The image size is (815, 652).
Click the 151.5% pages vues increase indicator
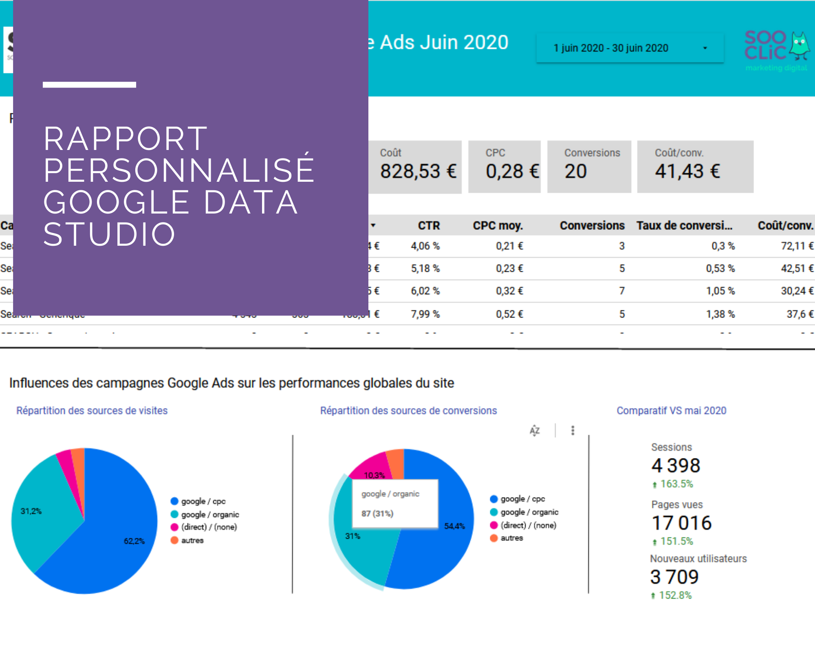click(672, 542)
